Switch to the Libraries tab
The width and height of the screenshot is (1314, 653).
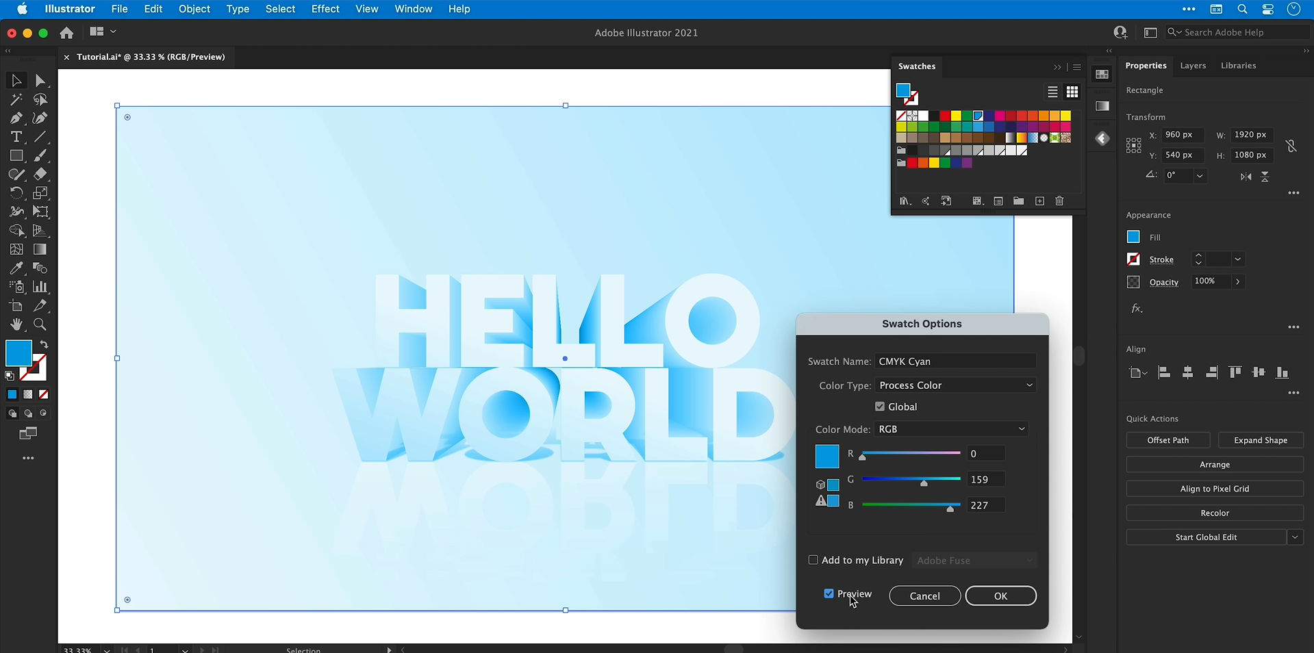coord(1238,66)
